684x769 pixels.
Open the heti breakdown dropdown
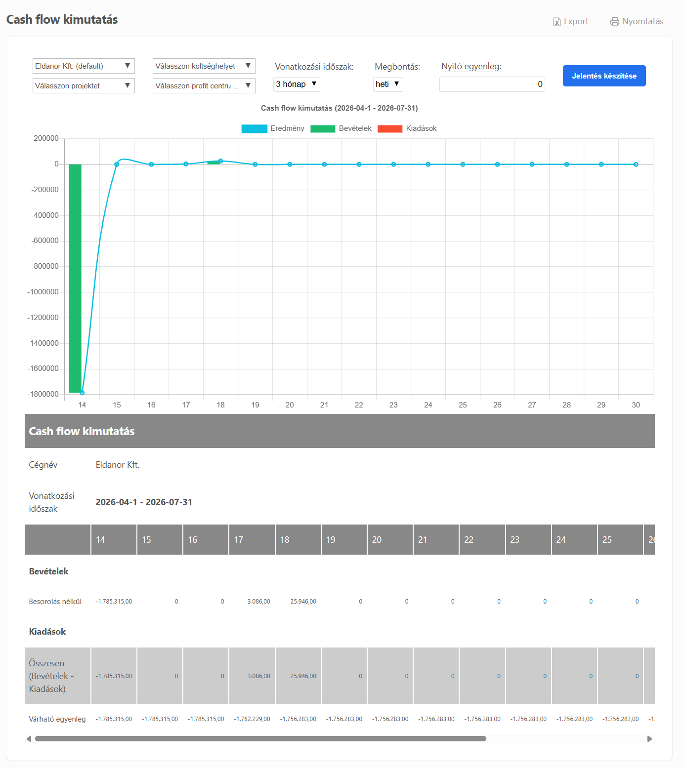click(x=388, y=84)
